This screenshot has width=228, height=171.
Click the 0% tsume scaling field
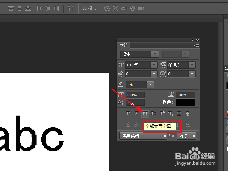coord(136,84)
